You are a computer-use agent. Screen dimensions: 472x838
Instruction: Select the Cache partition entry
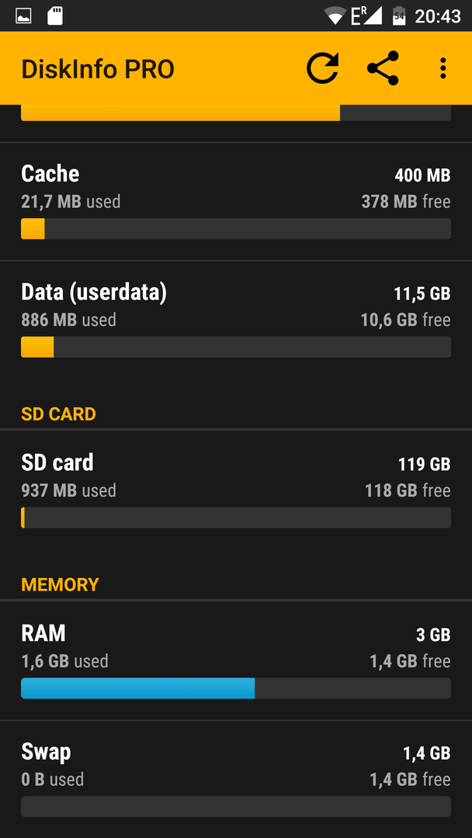pyautogui.click(x=236, y=202)
